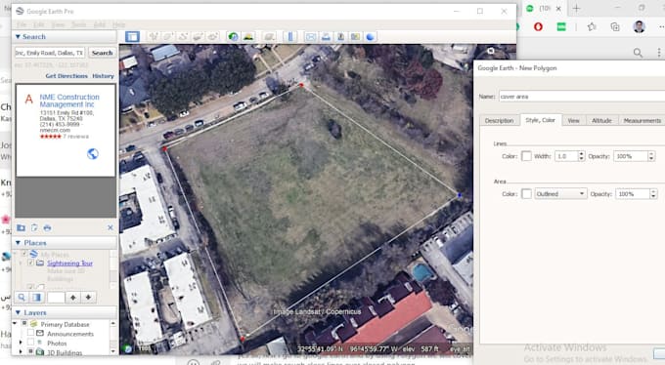This screenshot has height=365, width=665.
Task: Click the Print toolbar icon
Action: coord(326,37)
